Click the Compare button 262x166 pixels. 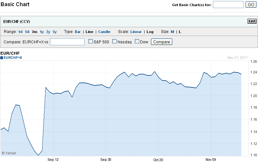tap(161, 42)
